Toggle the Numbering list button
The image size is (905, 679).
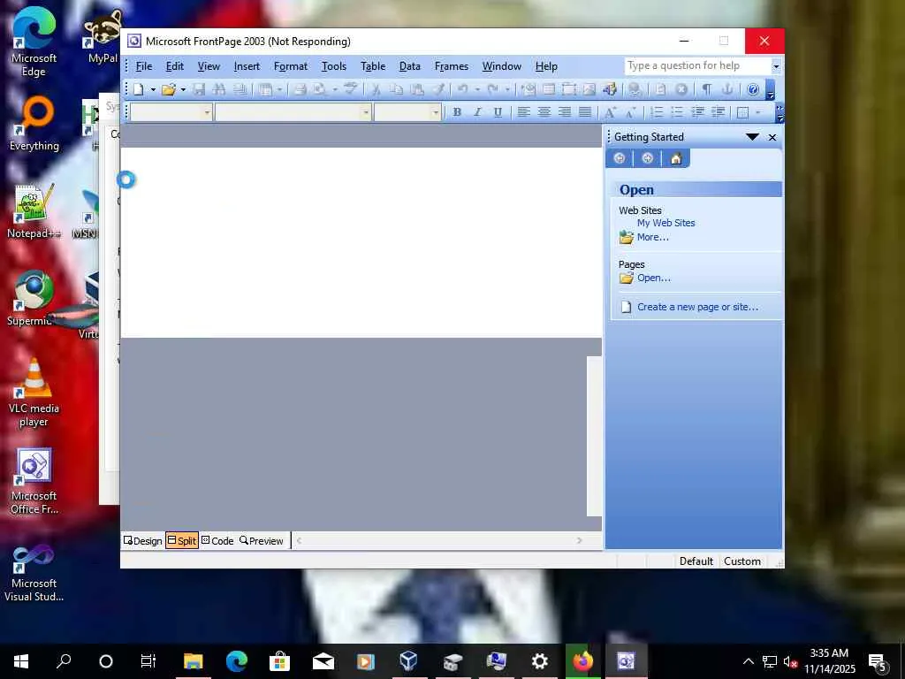[657, 112]
